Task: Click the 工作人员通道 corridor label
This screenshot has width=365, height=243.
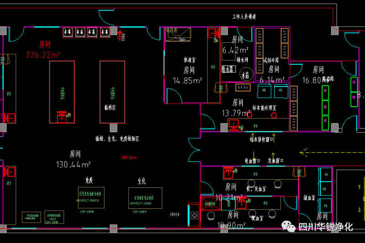Action: click(244, 17)
